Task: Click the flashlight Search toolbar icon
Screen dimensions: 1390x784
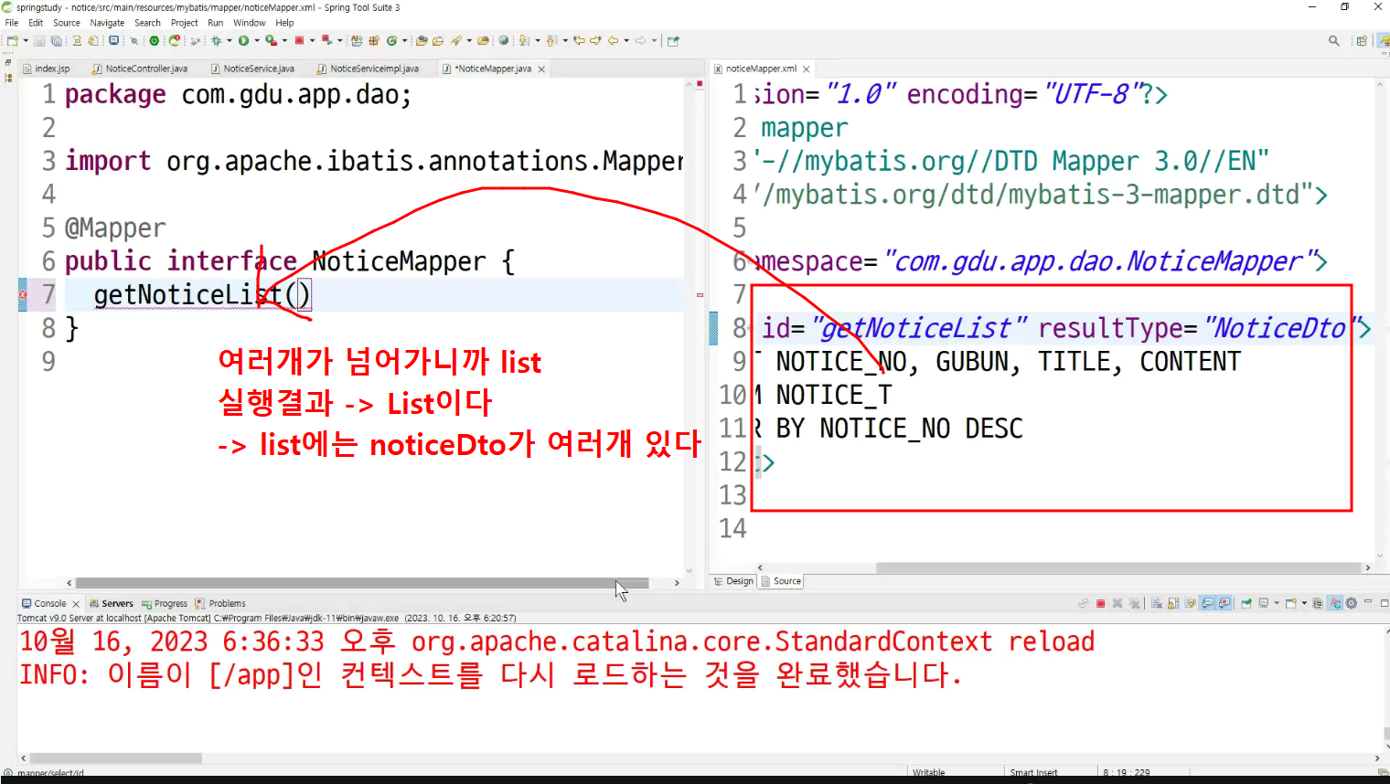Action: (455, 41)
